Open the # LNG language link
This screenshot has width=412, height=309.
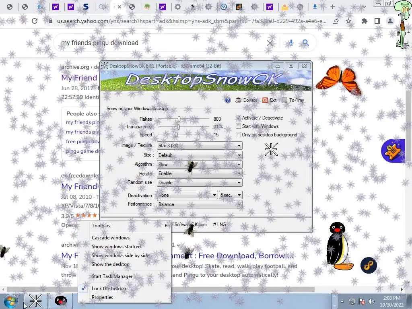(x=219, y=225)
